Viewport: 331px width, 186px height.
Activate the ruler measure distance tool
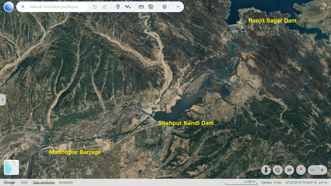tap(141, 7)
